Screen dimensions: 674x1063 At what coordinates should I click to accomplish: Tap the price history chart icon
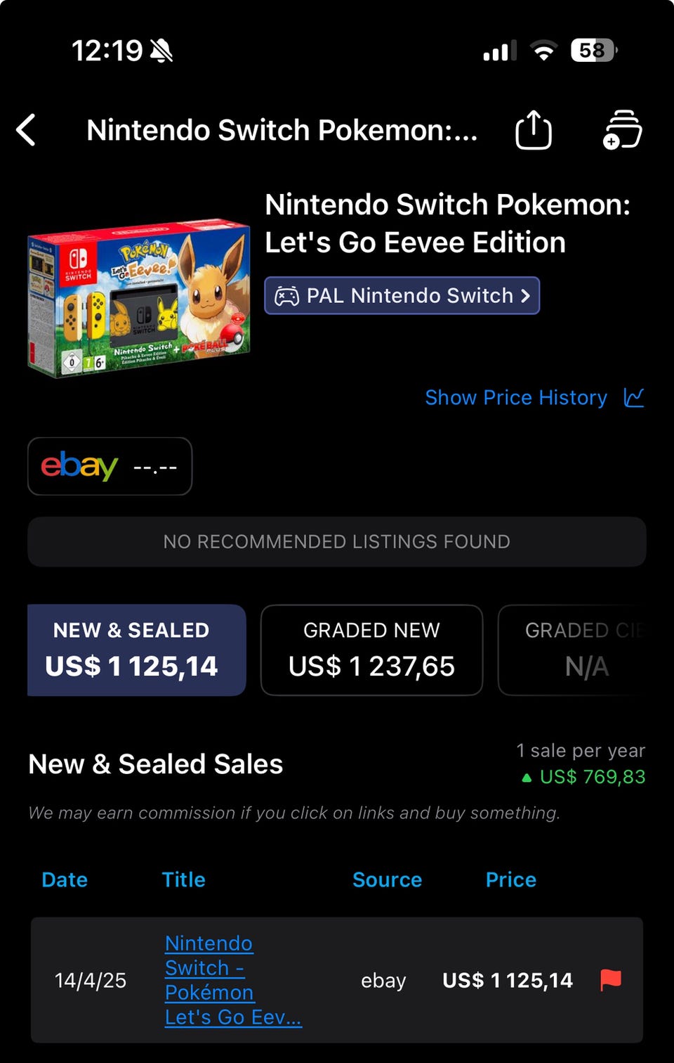tap(633, 397)
